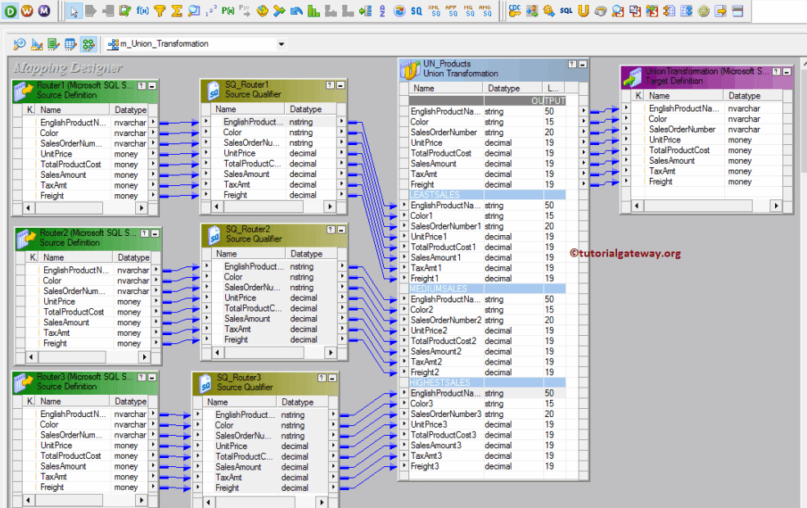Switch to Workflow Manager via W icon
The image size is (807, 508).
point(26,10)
